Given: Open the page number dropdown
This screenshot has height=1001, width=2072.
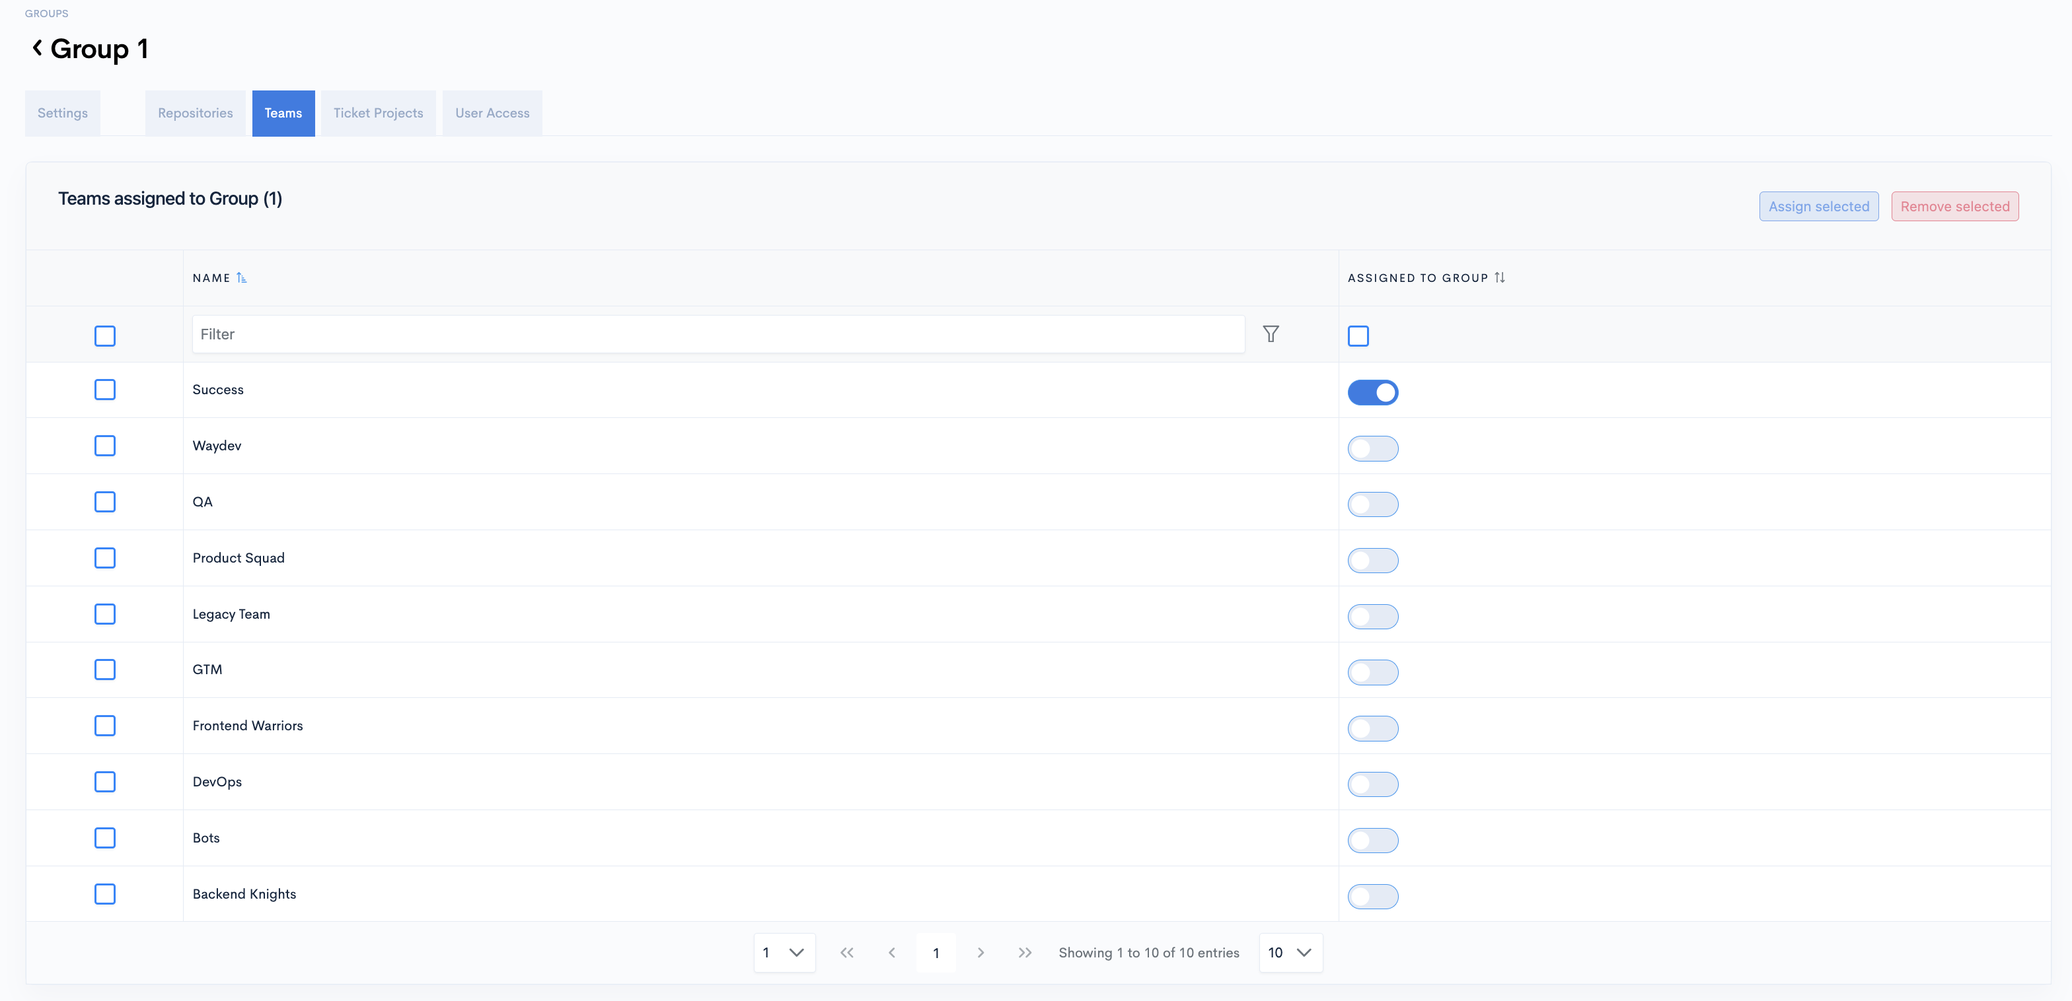Looking at the screenshot, I should (784, 953).
